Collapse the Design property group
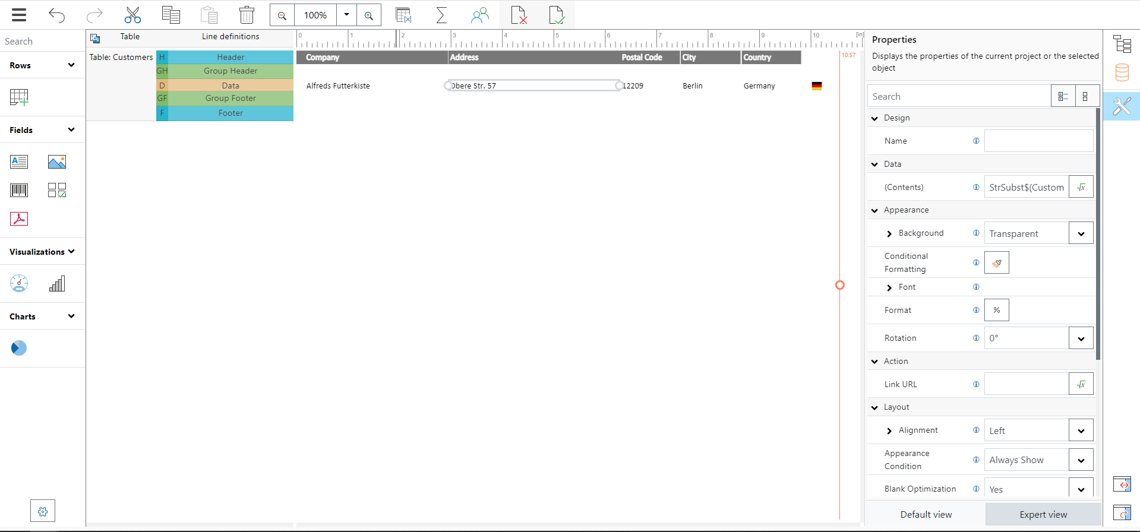This screenshot has height=532, width=1140. pos(874,118)
